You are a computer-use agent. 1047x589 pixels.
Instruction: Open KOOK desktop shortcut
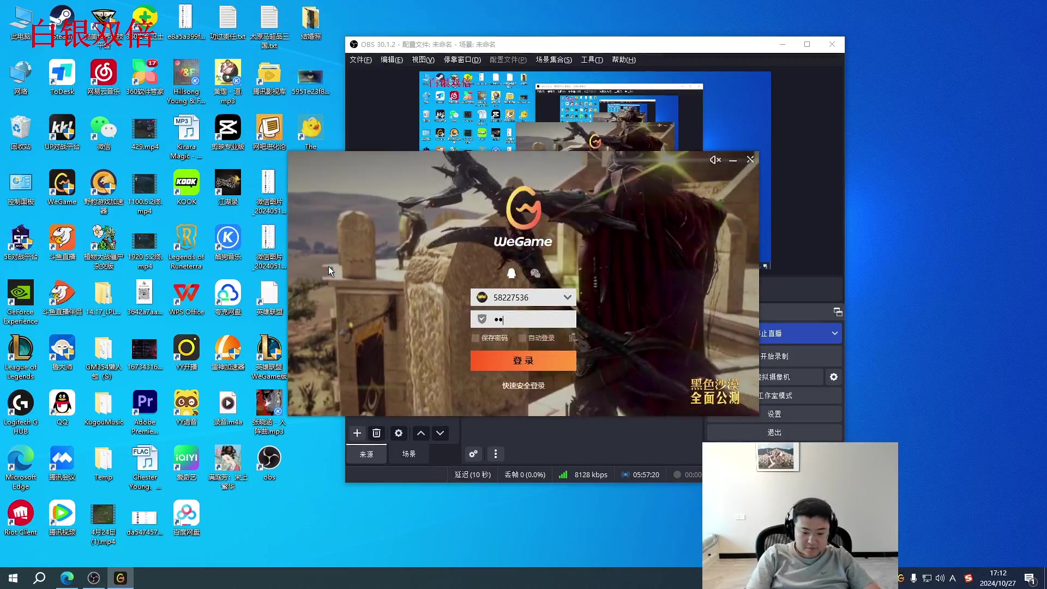(x=186, y=187)
